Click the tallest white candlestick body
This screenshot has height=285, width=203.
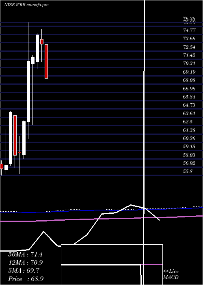(28, 92)
